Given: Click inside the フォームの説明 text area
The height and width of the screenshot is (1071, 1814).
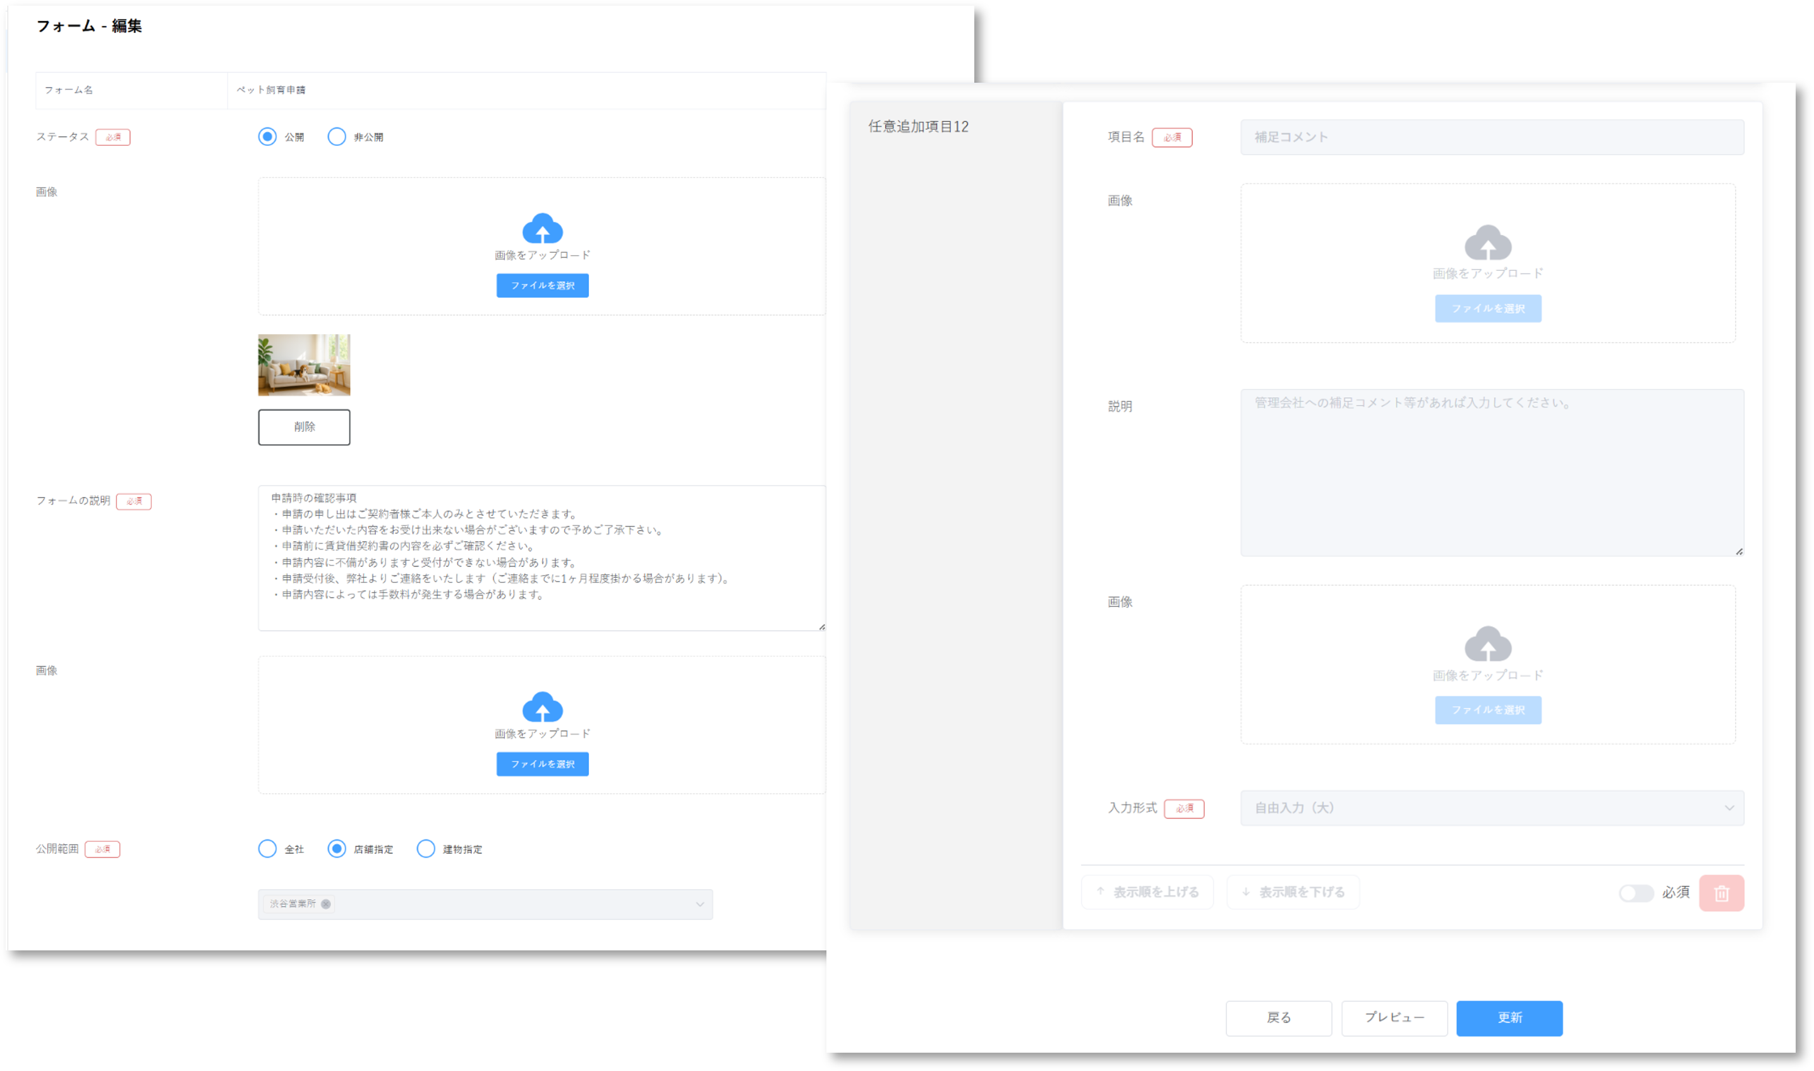Looking at the screenshot, I should 541,558.
